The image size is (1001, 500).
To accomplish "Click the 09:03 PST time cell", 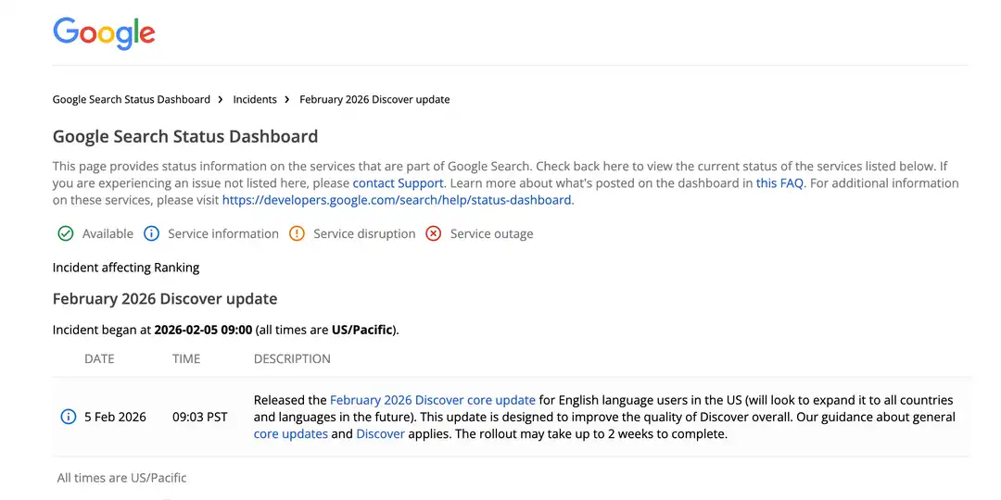I will coord(200,417).
